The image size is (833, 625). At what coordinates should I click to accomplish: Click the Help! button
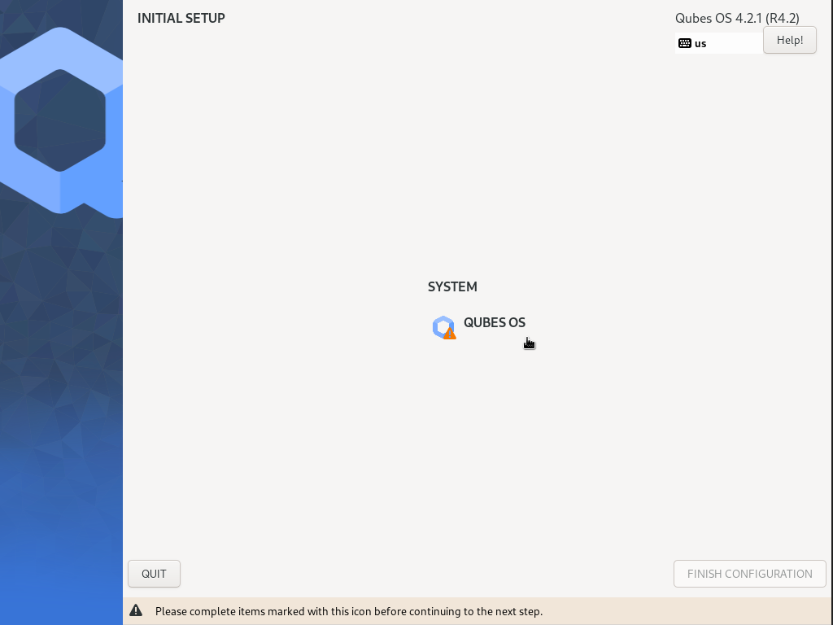tap(788, 40)
